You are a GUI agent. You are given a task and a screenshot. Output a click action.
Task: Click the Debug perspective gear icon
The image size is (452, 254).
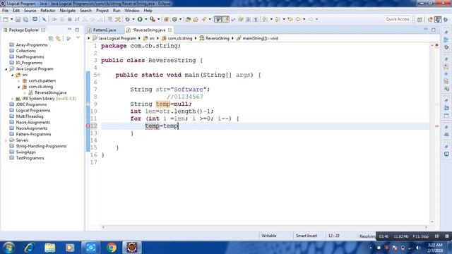tap(446, 19)
